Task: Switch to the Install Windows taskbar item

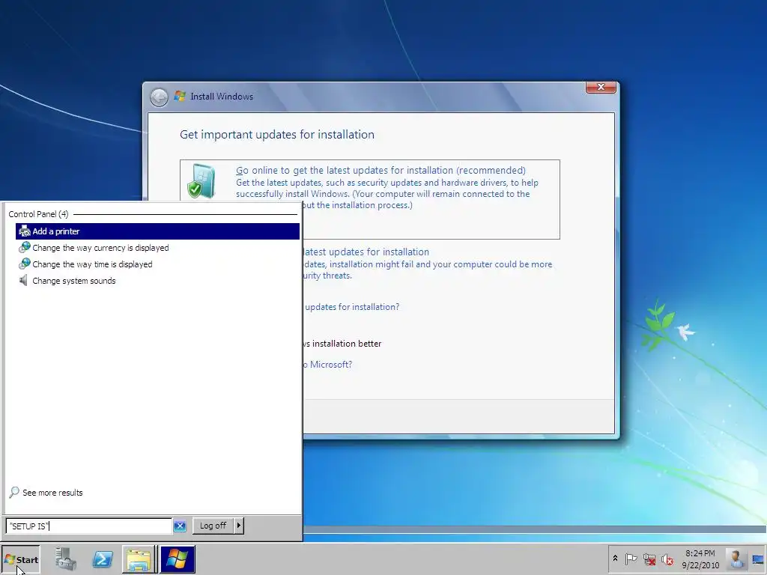Action: click(x=178, y=559)
